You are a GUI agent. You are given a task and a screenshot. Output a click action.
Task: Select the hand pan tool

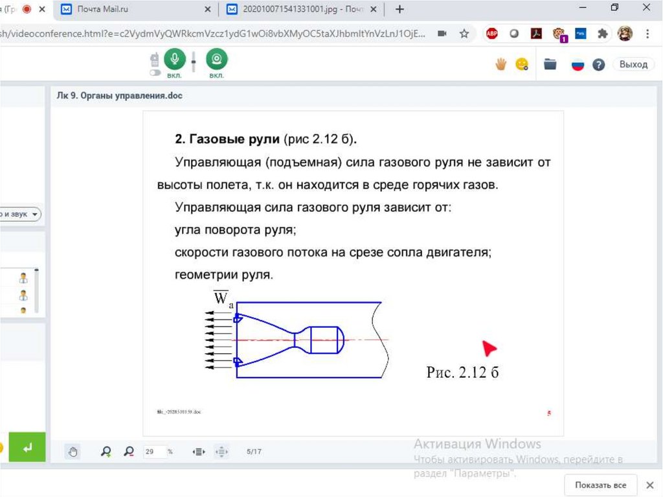pos(73,452)
